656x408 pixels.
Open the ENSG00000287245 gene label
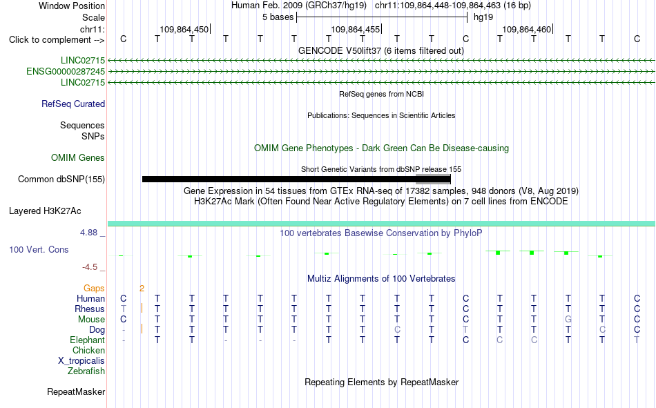[66, 72]
